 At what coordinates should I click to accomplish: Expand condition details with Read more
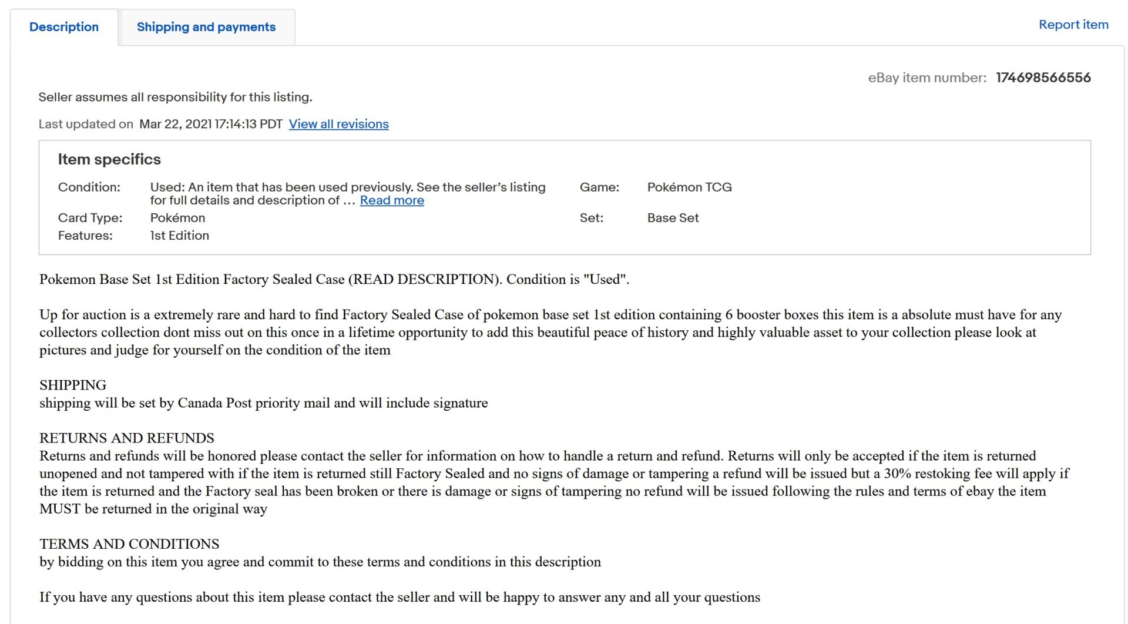click(392, 200)
